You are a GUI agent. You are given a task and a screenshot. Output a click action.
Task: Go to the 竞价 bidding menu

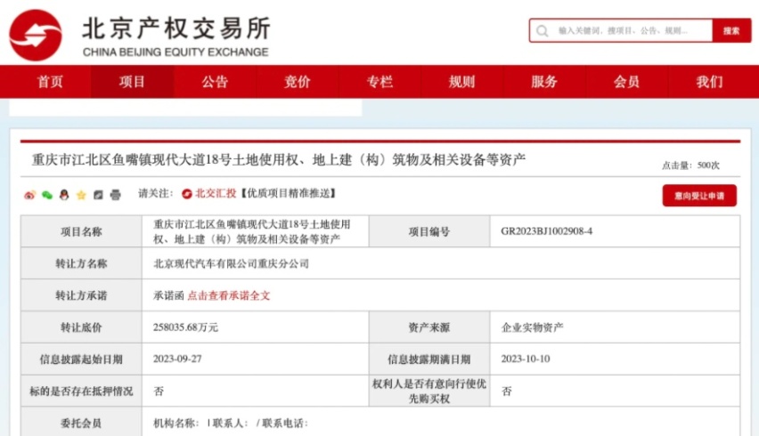pyautogui.click(x=298, y=82)
